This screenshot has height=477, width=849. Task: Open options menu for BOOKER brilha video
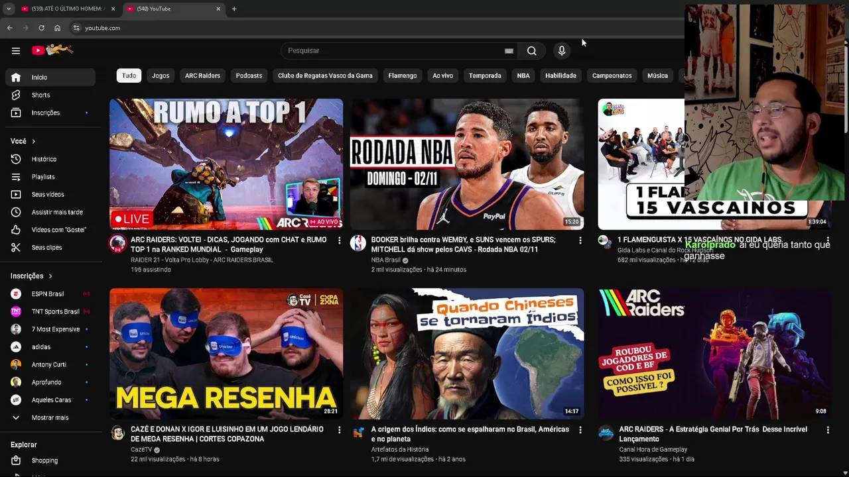tap(580, 240)
